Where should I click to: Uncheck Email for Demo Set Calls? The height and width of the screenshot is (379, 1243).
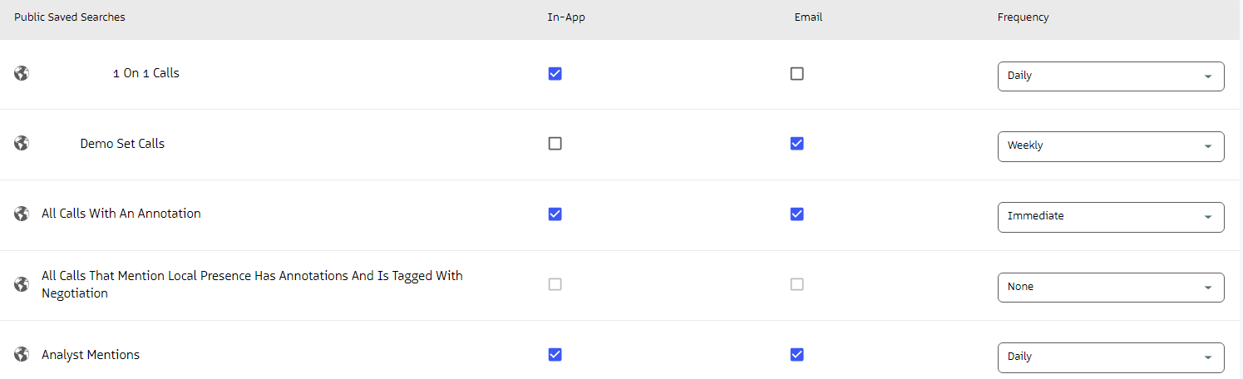point(797,143)
